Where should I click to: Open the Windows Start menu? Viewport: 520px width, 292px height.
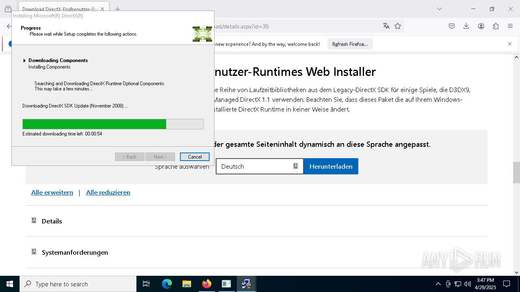click(10, 284)
